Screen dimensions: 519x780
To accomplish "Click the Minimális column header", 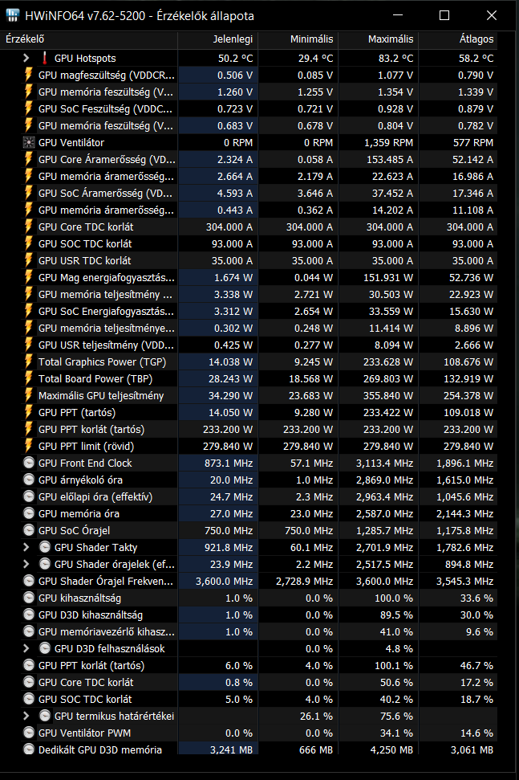I will point(298,39).
